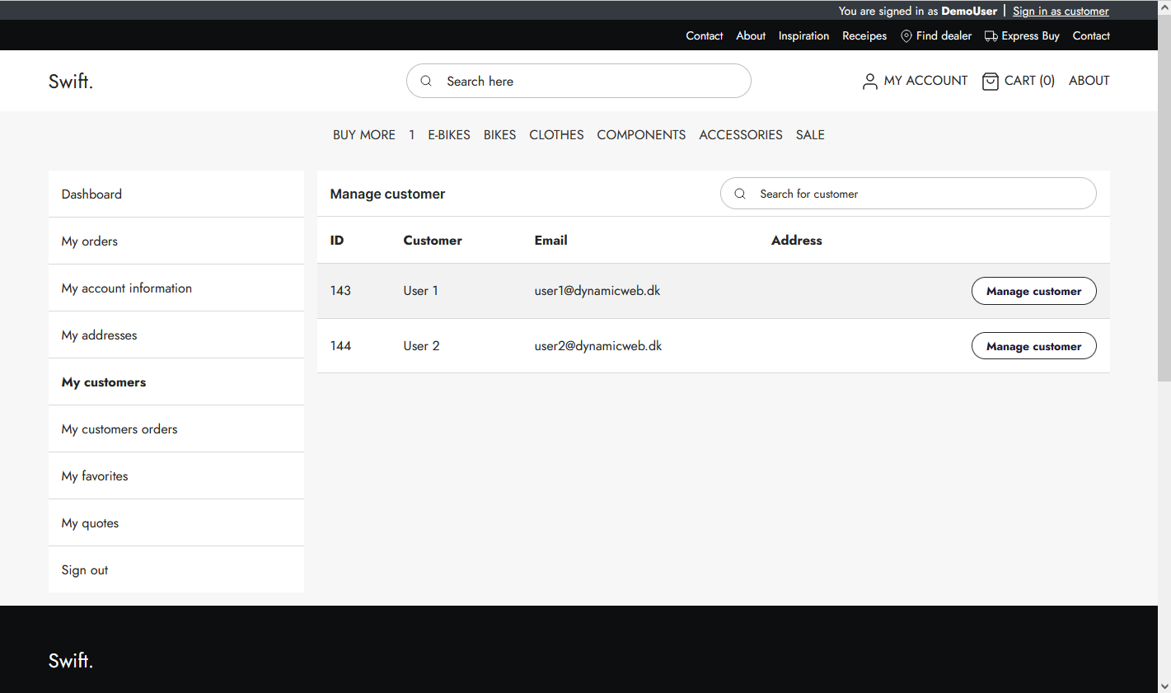Click the map pin icon for Find dealer
Screen dimensions: 1171x693
point(906,36)
